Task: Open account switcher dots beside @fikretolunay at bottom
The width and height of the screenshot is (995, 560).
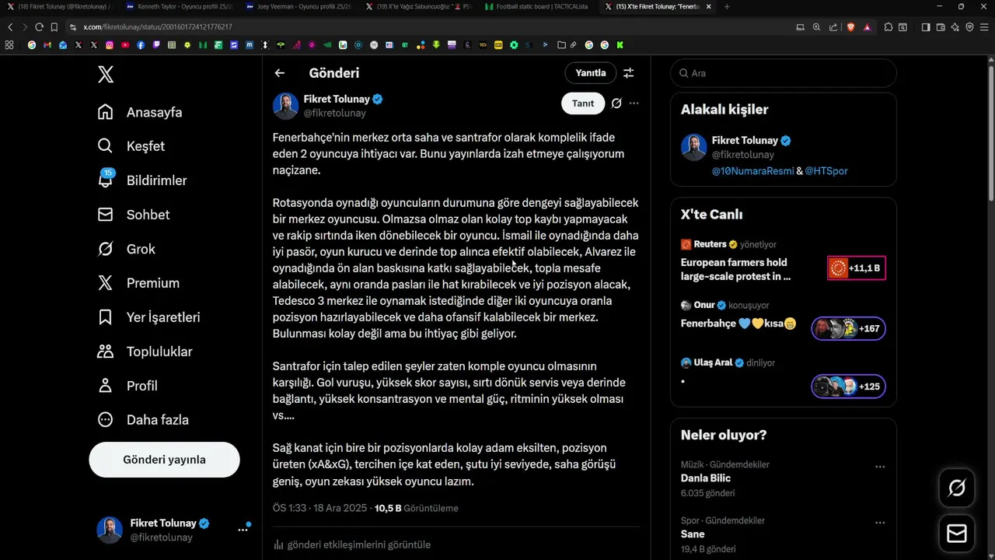Action: [243, 530]
